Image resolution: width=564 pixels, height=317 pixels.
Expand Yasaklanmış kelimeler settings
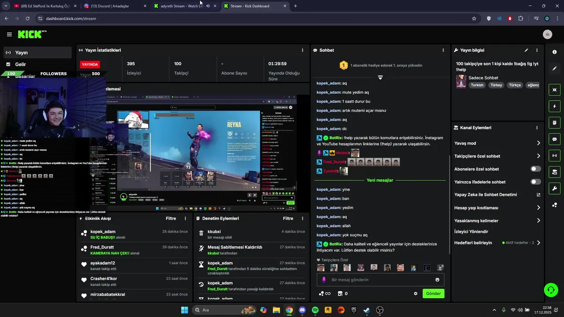[x=538, y=221]
